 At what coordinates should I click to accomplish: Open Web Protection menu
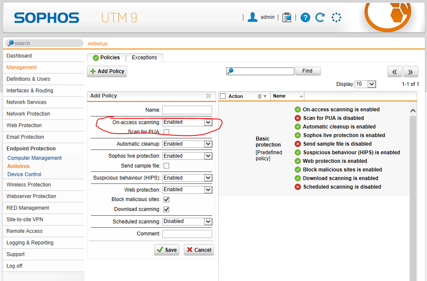[43, 125]
